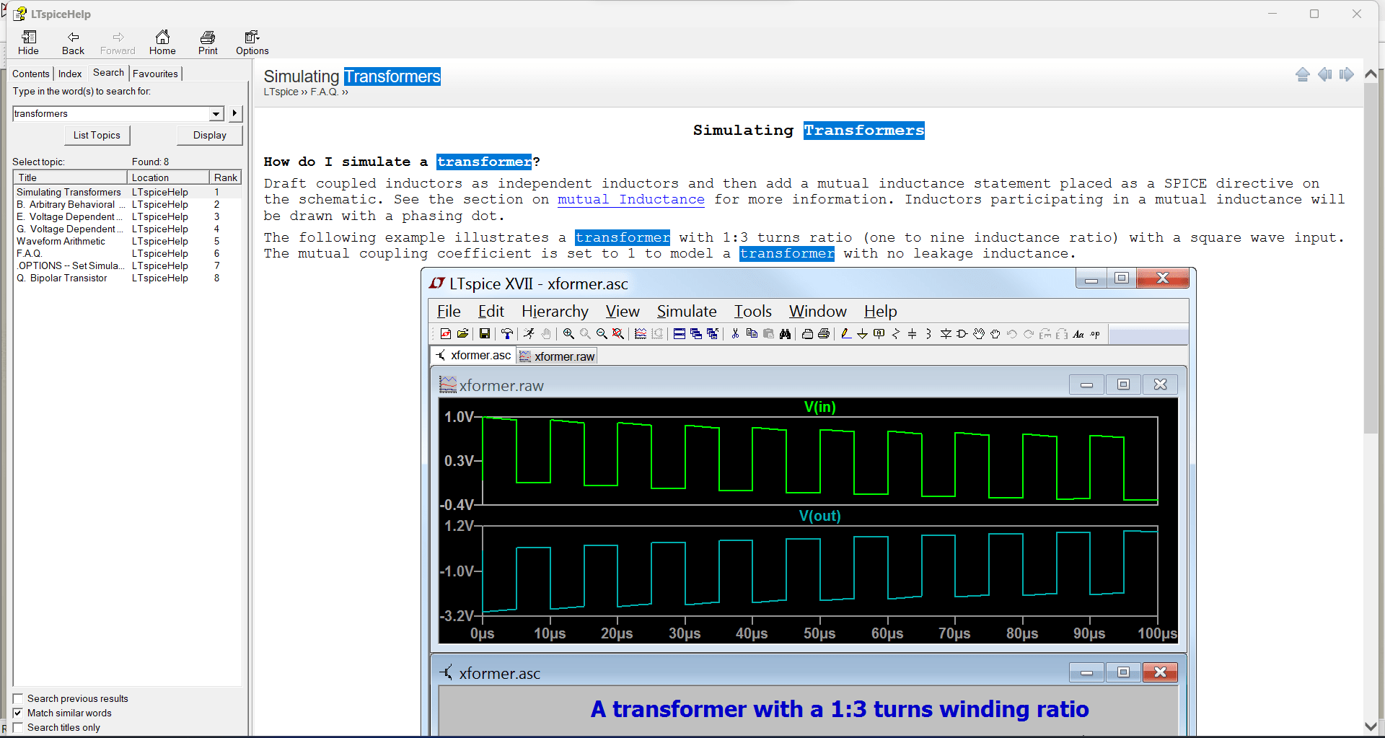Go to the next topic arrow in header
Screen dimensions: 1385x738
(x=1347, y=74)
